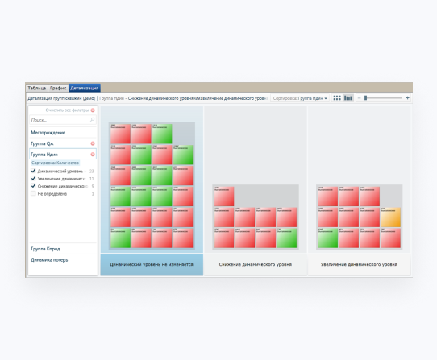Open Сортировка: Группа Ндин dropdown

point(300,98)
